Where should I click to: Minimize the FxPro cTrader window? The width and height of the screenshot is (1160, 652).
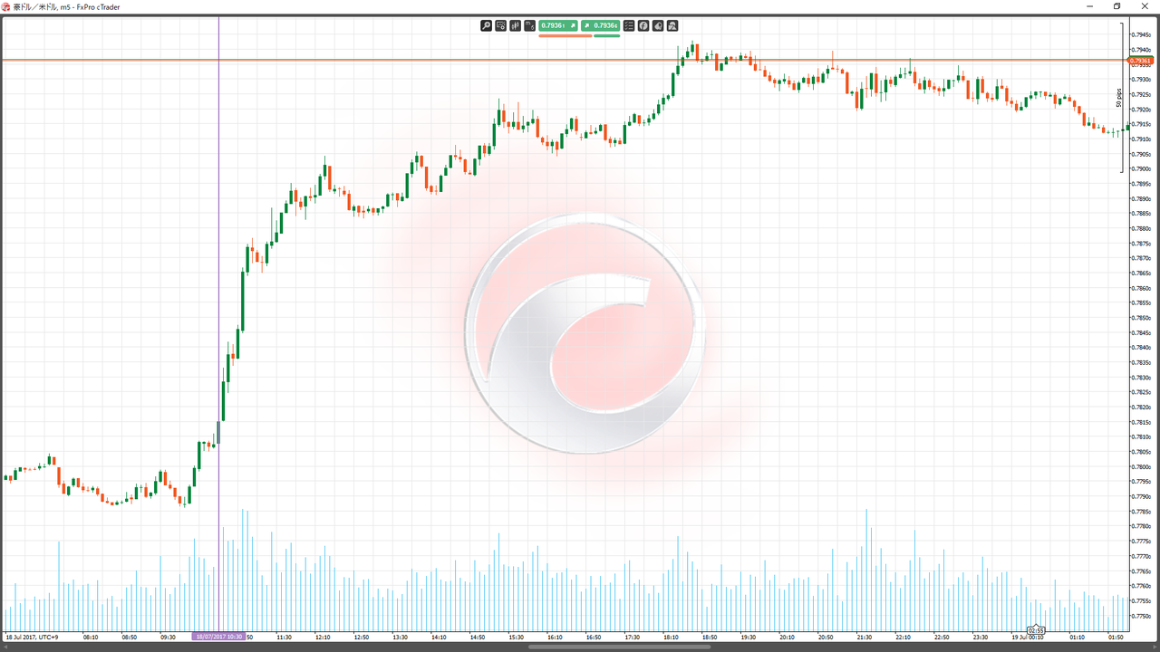(x=1090, y=6)
